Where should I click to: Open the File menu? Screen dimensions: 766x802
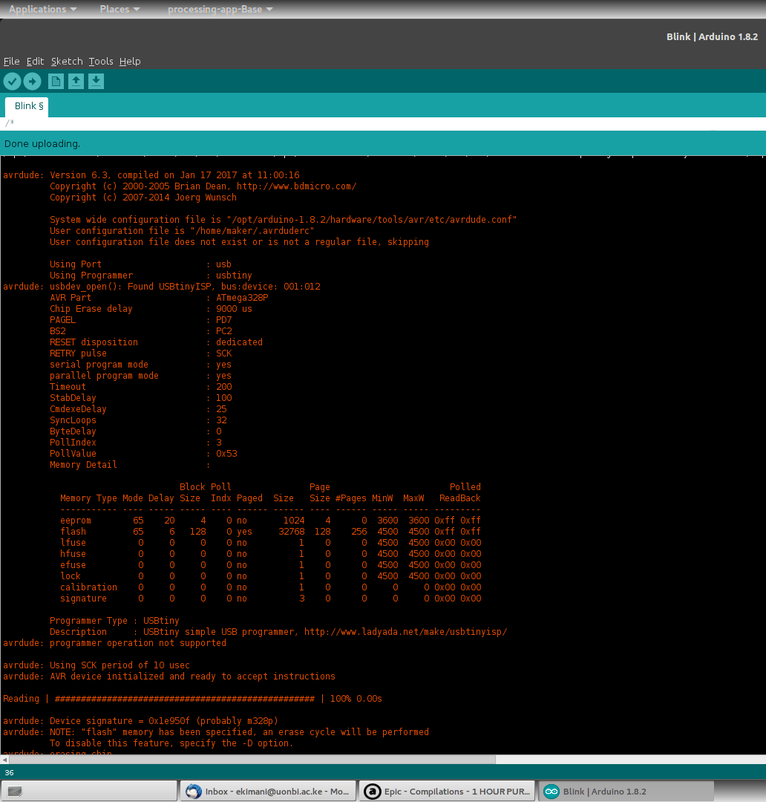11,62
